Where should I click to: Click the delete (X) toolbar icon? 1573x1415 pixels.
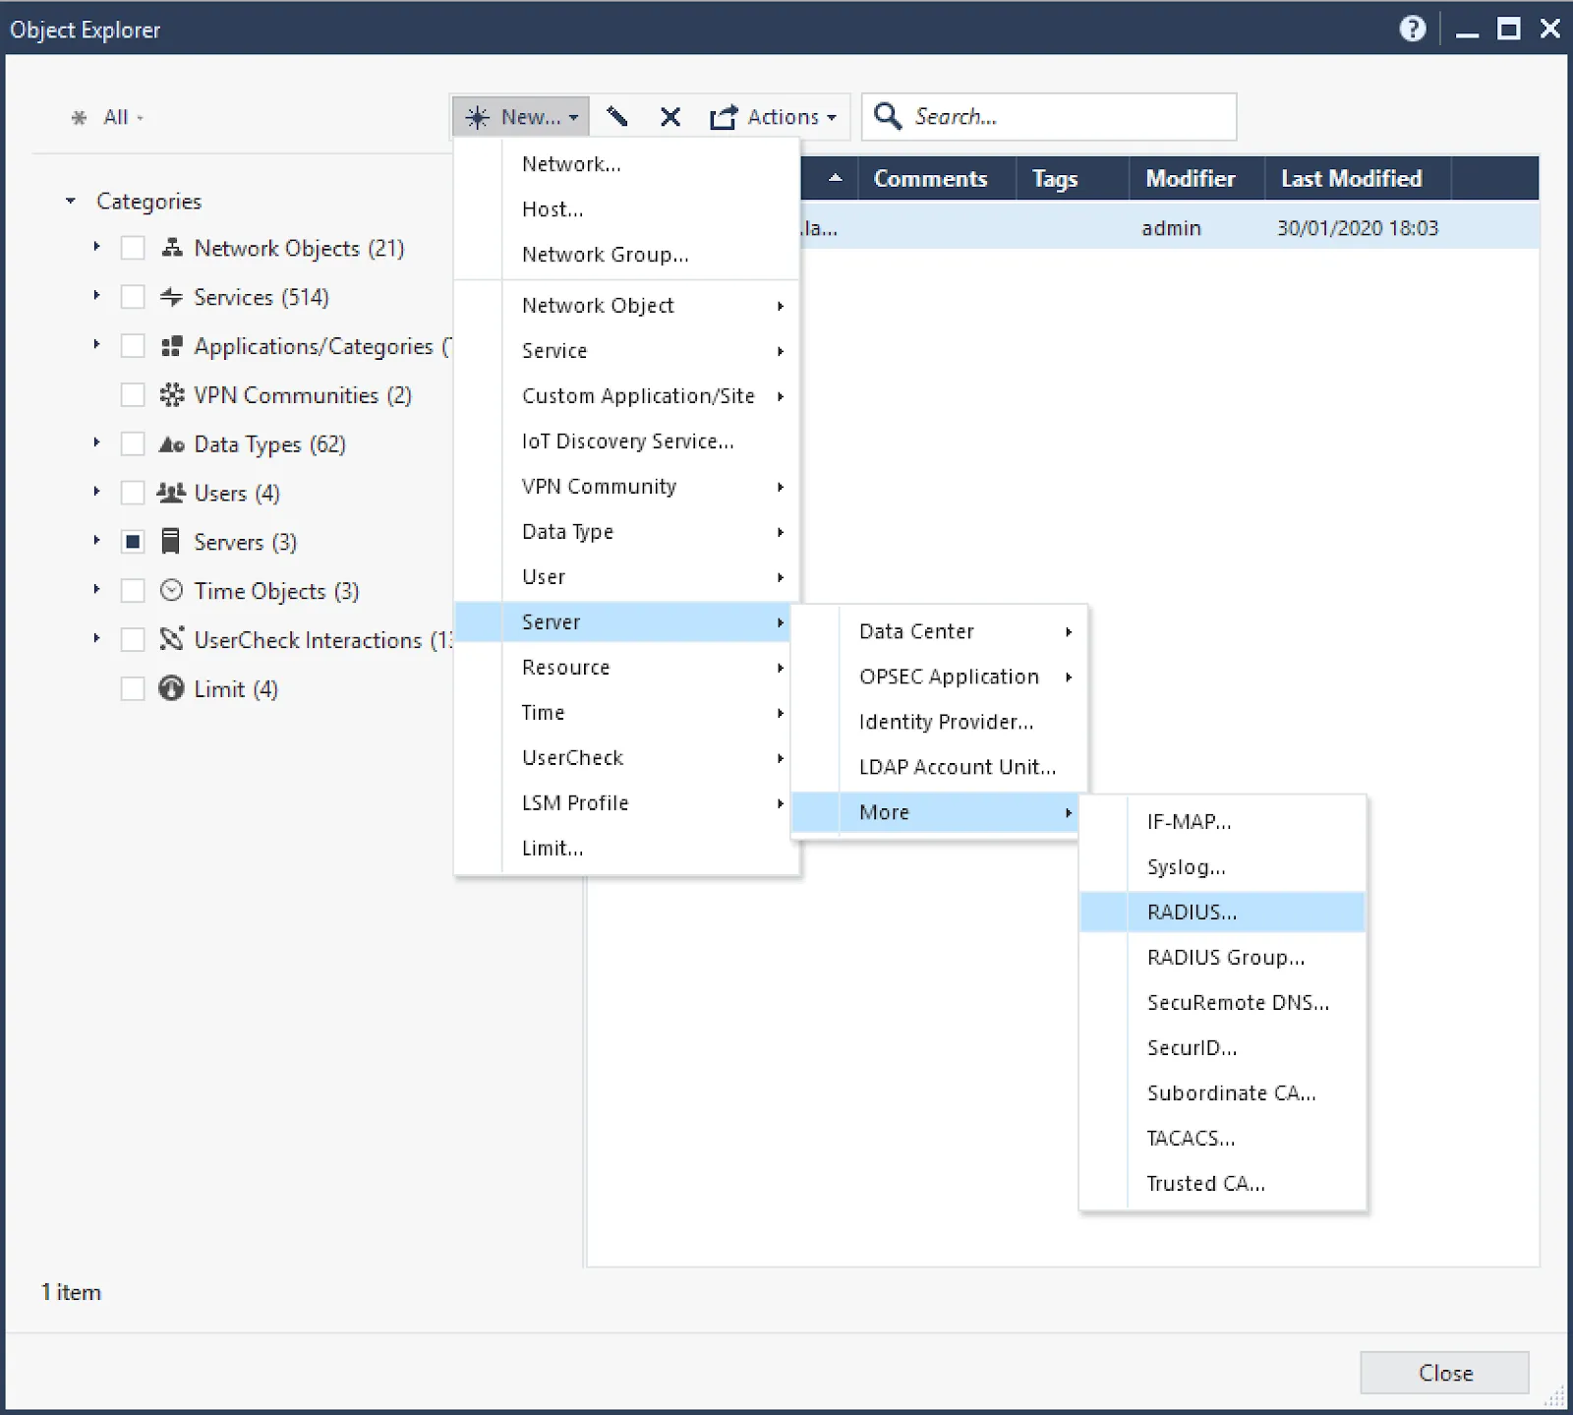click(x=670, y=116)
